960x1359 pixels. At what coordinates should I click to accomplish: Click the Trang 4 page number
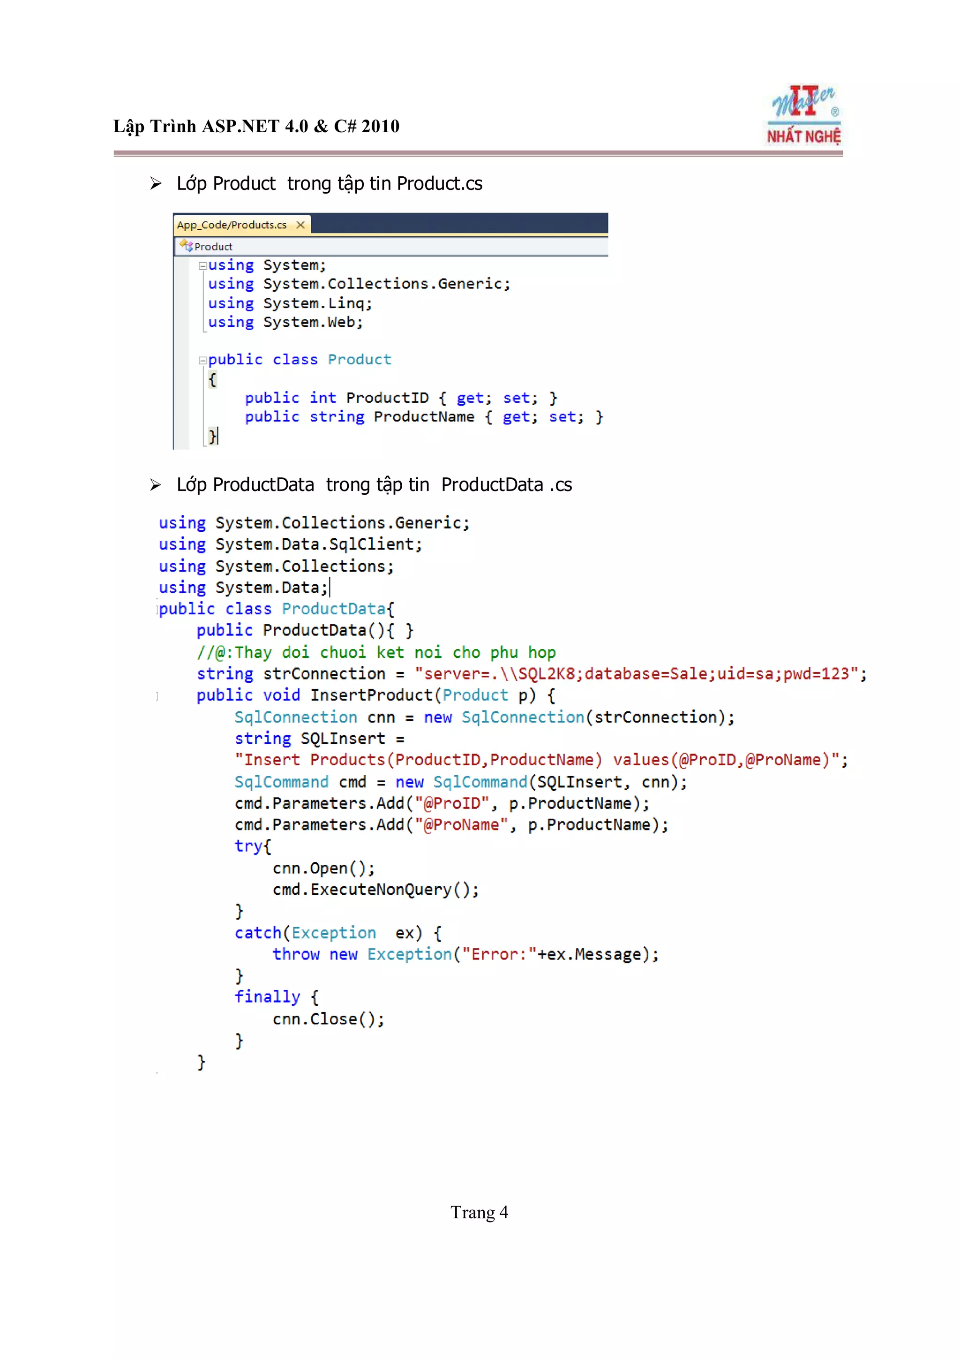coord(479,1212)
